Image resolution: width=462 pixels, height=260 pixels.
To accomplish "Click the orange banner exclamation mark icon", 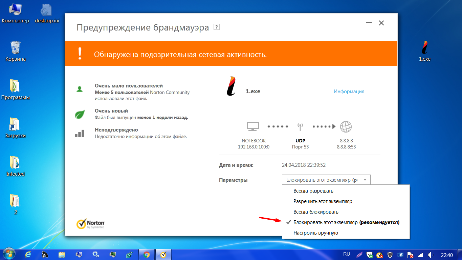I will 80,54.
